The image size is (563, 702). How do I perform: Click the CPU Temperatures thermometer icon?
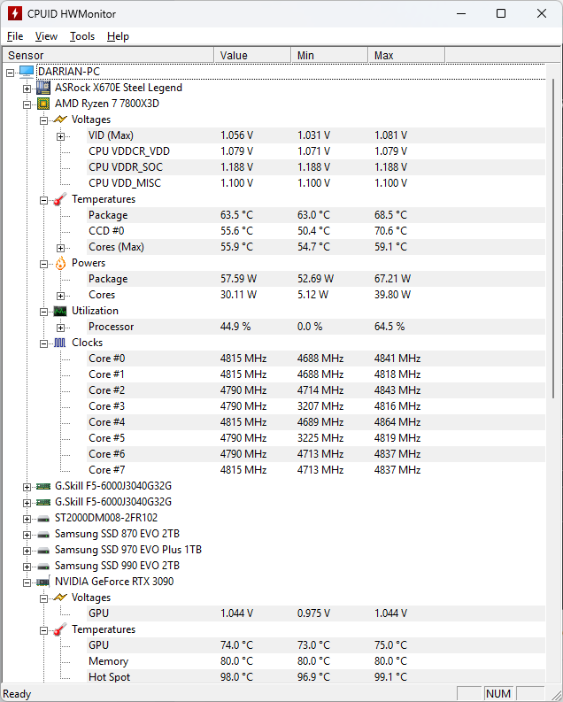point(59,199)
